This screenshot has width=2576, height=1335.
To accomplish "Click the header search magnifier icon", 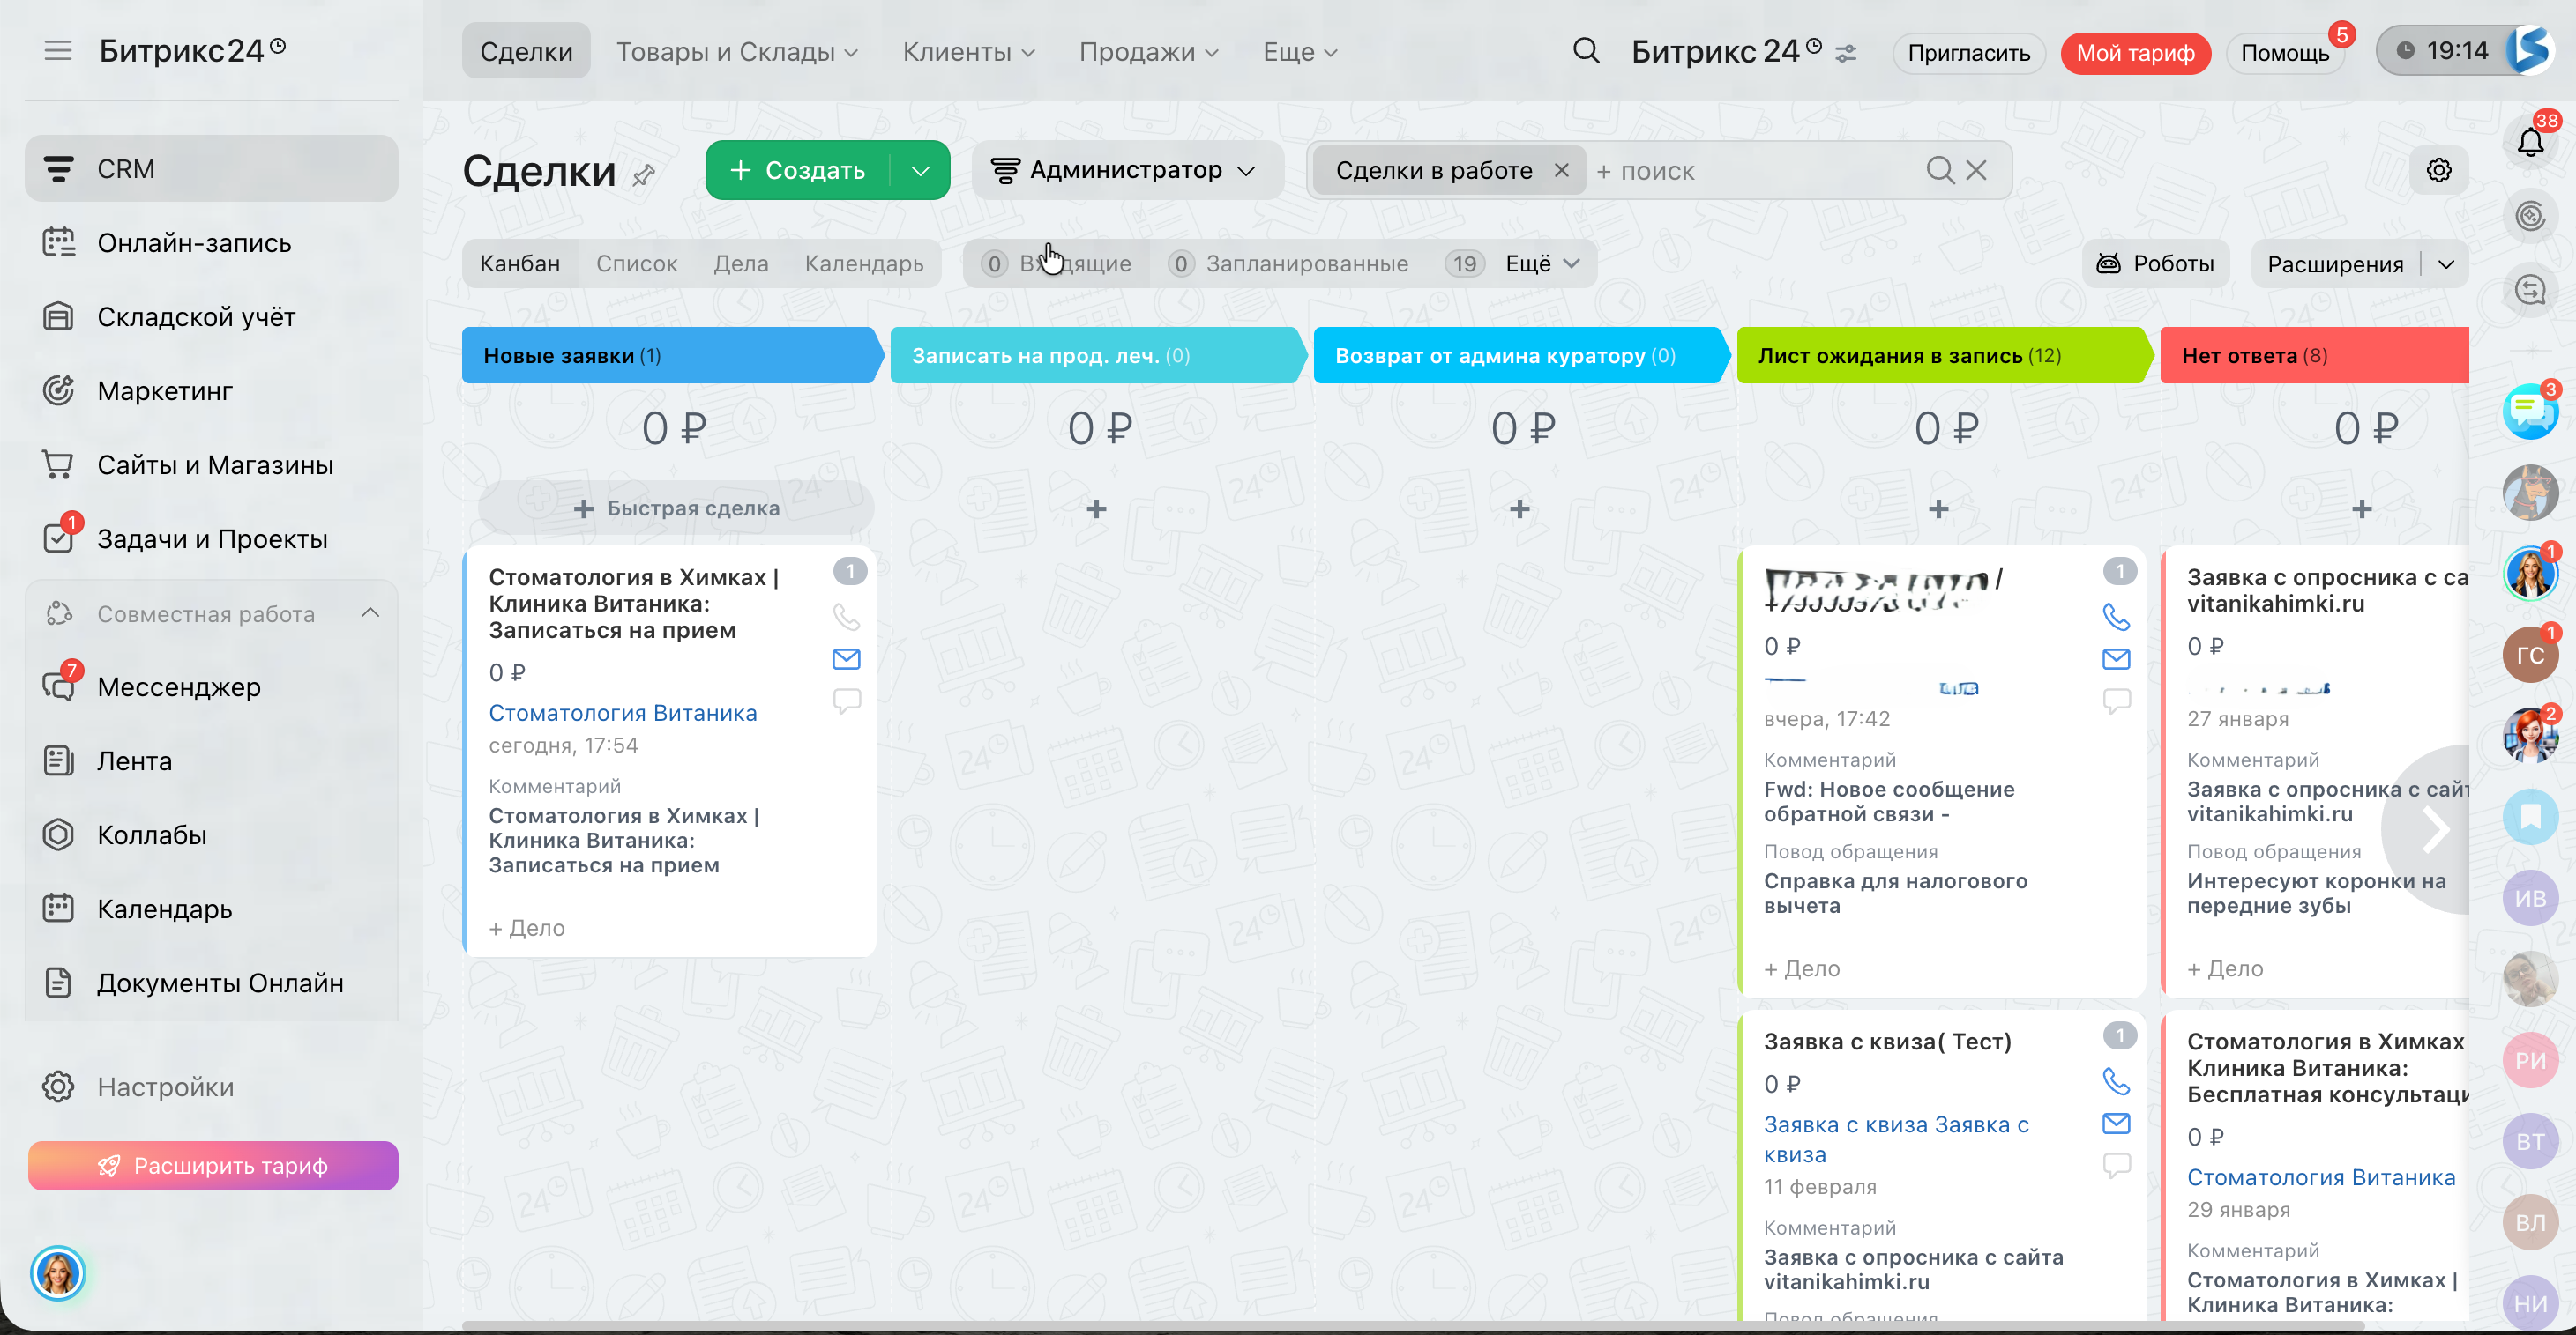I will [1585, 51].
